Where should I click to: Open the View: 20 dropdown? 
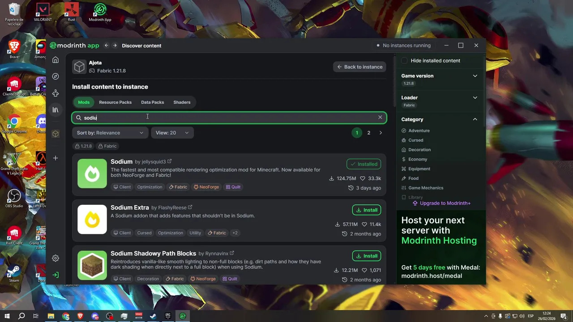coord(172,133)
